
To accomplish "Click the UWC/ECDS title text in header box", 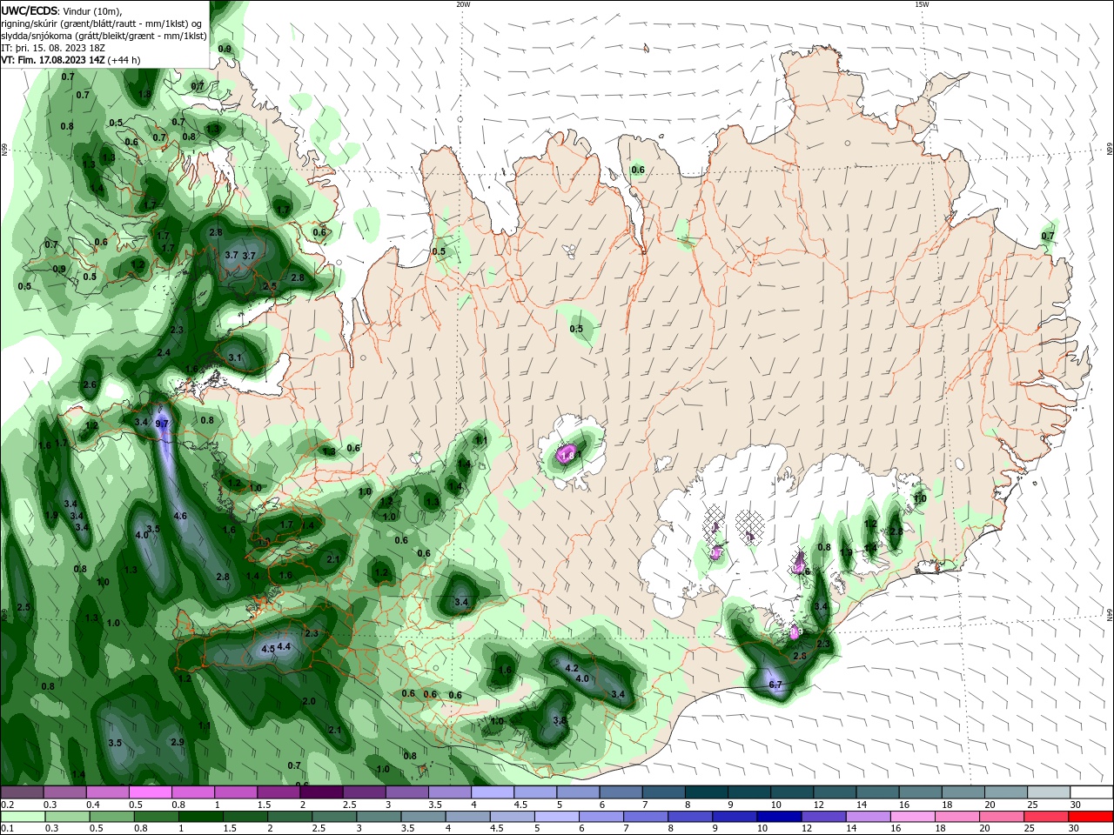I will coord(30,10).
